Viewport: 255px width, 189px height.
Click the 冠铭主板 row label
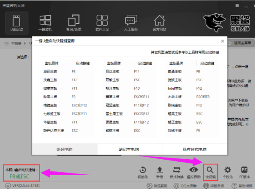point(175,130)
